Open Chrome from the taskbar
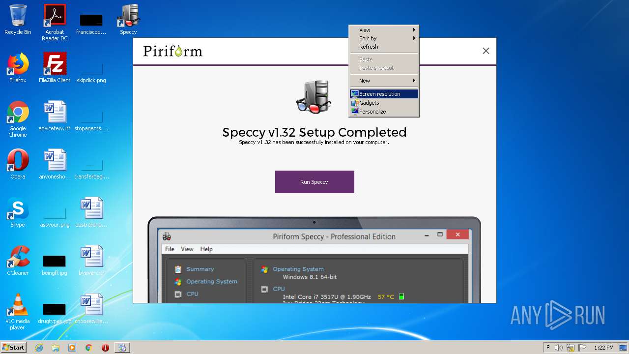The width and height of the screenshot is (629, 354). (89, 348)
